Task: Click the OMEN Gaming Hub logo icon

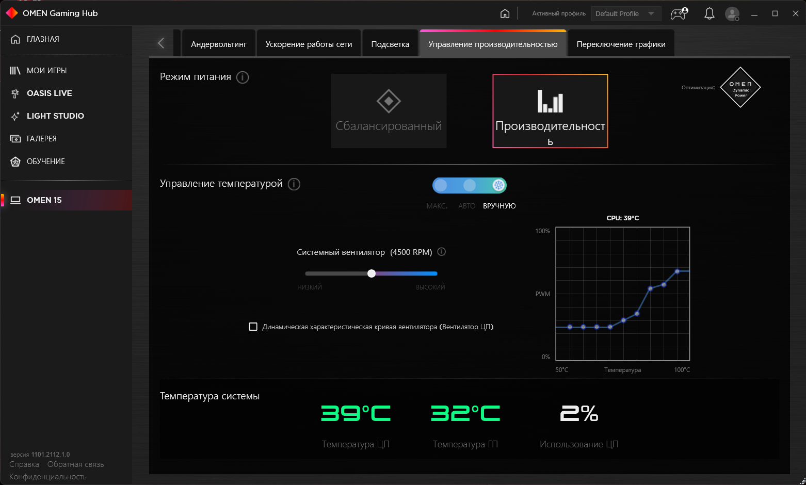Action: point(12,13)
